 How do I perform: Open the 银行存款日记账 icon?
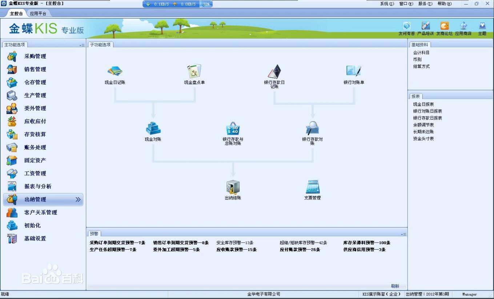274,71
